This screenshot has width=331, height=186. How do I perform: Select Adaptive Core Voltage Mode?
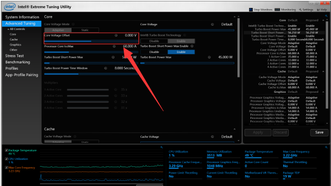pos(58,30)
